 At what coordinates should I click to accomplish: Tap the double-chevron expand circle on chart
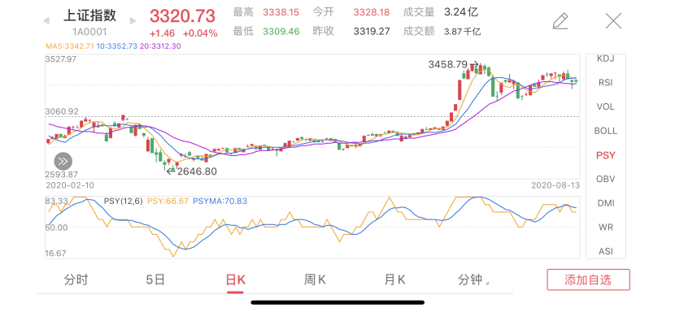click(x=63, y=162)
